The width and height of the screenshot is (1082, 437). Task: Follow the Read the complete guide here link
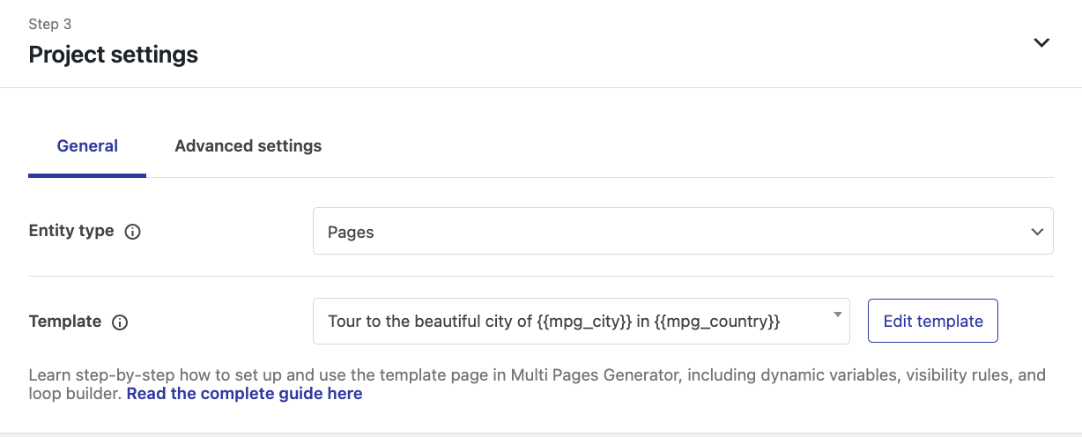[244, 394]
